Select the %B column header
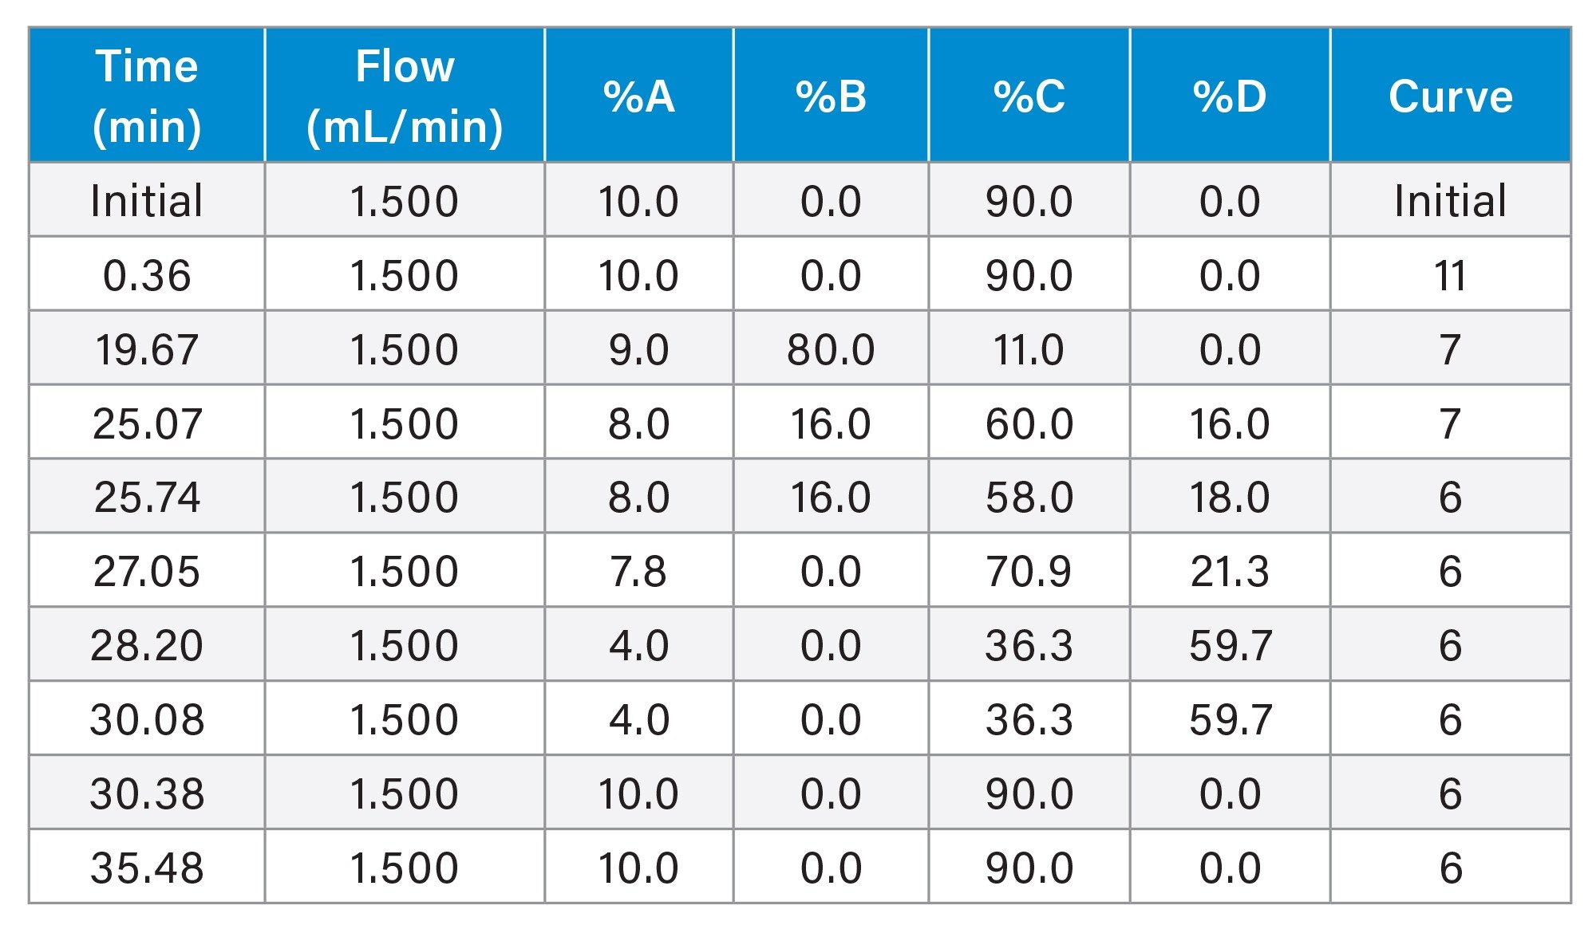 pyautogui.click(x=831, y=96)
